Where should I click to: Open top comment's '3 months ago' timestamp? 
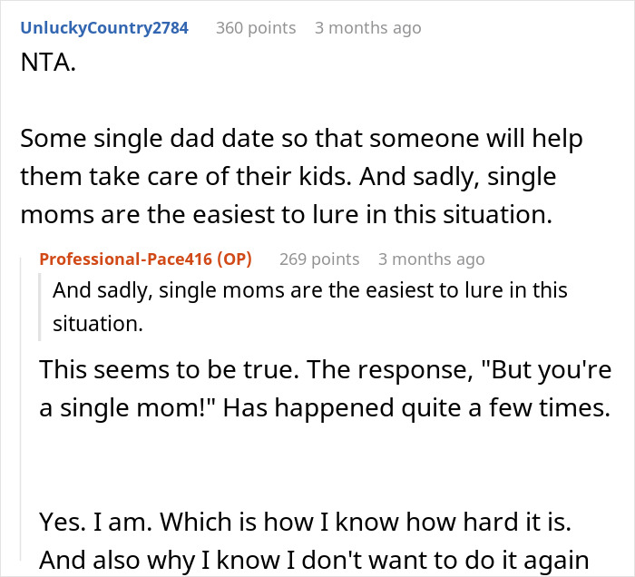click(367, 28)
